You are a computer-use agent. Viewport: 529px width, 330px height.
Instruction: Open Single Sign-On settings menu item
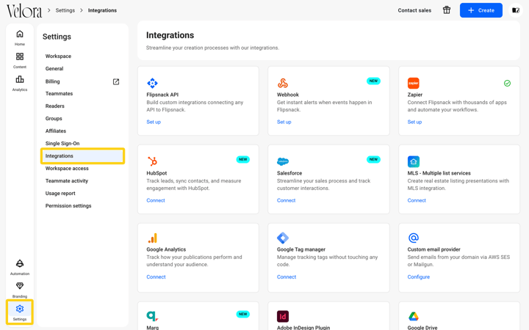coord(62,144)
